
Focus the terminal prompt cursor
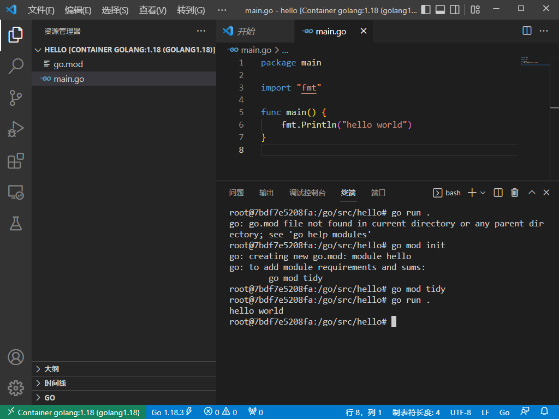point(394,321)
